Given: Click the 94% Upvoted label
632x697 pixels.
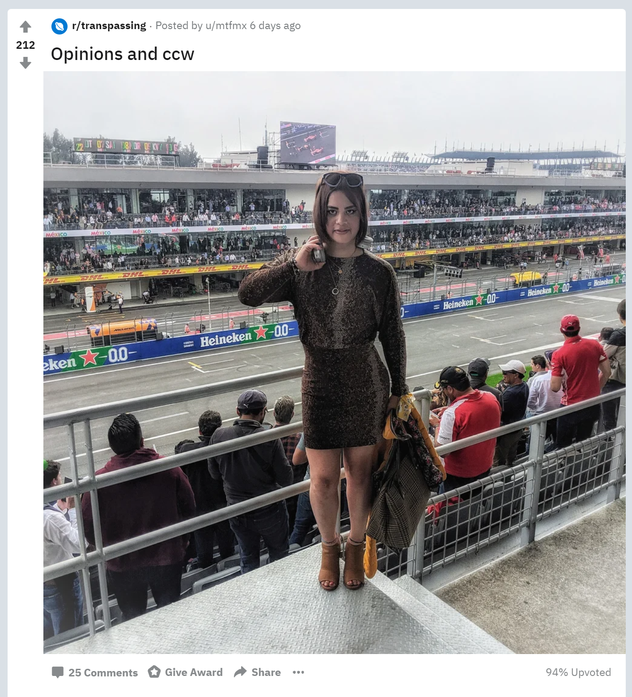Looking at the screenshot, I should point(578,672).
